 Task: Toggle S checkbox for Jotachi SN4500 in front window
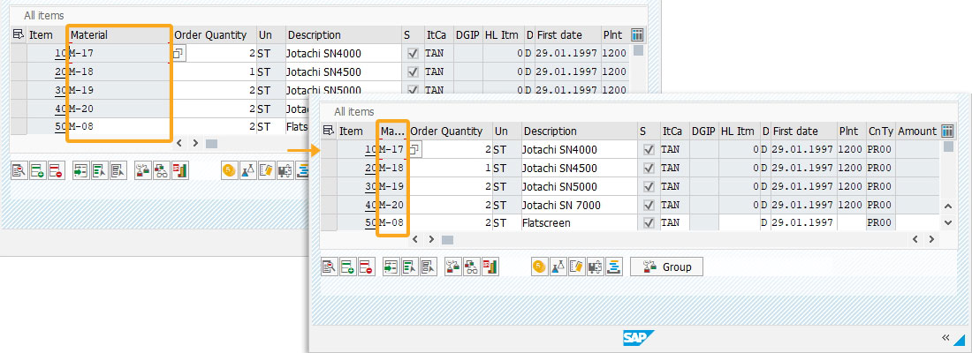coord(649,168)
